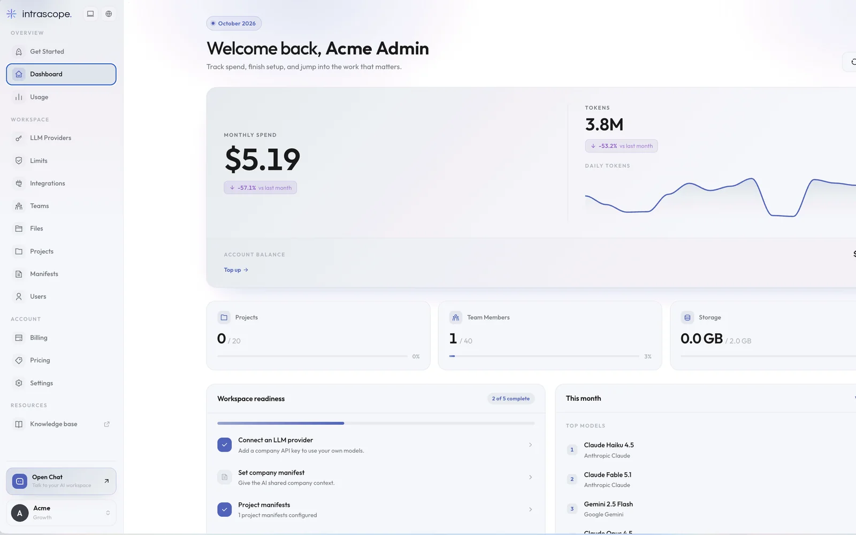Image resolution: width=856 pixels, height=535 pixels.
Task: Click the 2 of 5 complete badge
Action: pyautogui.click(x=511, y=399)
